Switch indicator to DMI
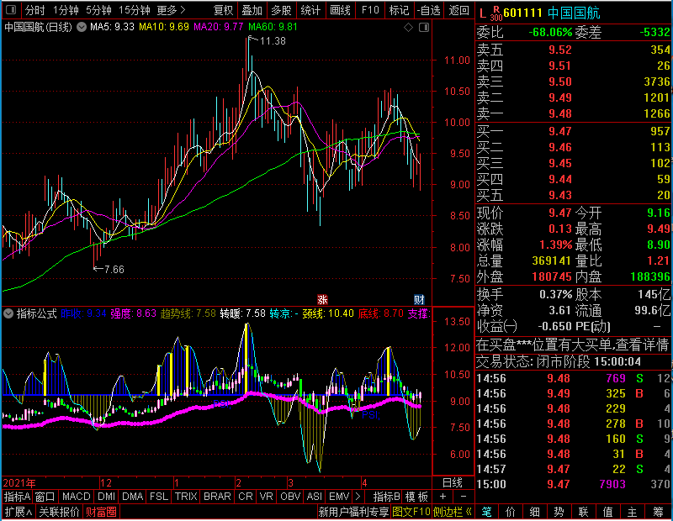Viewport: 673px width, 521px height. pos(106,496)
